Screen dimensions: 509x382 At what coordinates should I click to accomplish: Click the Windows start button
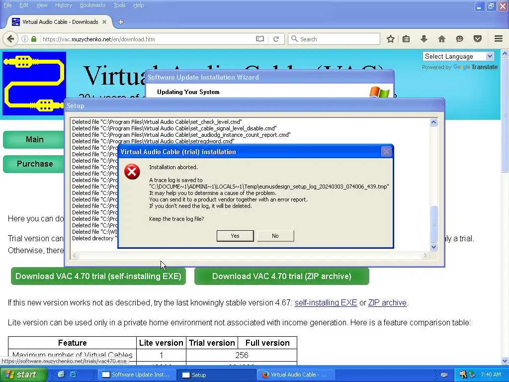(23, 375)
